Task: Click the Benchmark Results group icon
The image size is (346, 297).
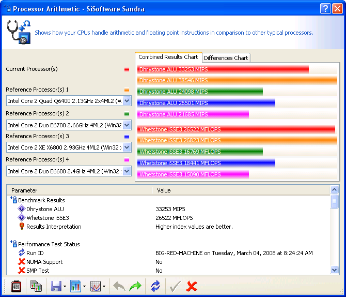Action: tap(13, 200)
